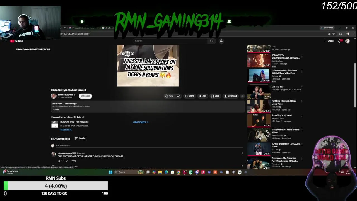The width and height of the screenshot is (357, 201).
Task: Open the Bandsintown link
Action: [66, 130]
